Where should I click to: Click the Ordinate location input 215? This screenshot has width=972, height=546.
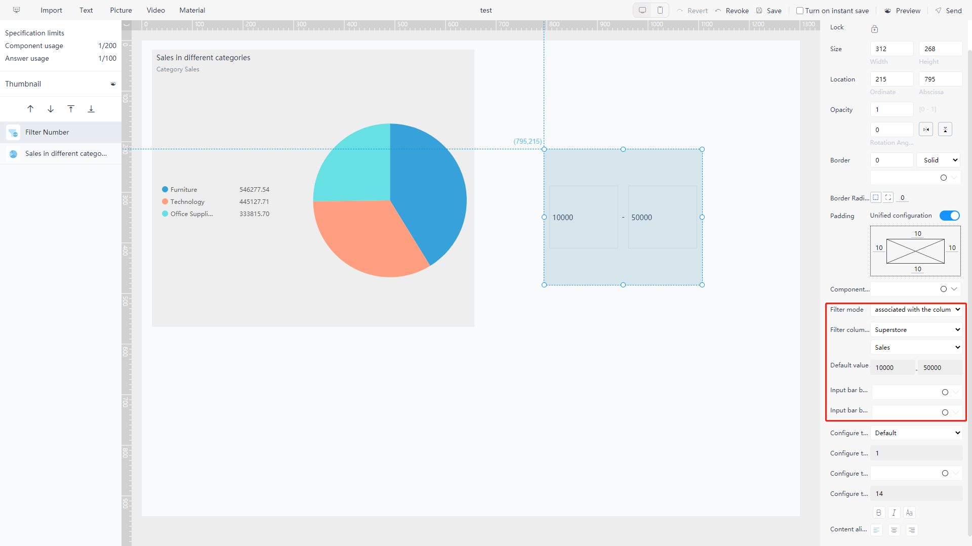(x=892, y=79)
